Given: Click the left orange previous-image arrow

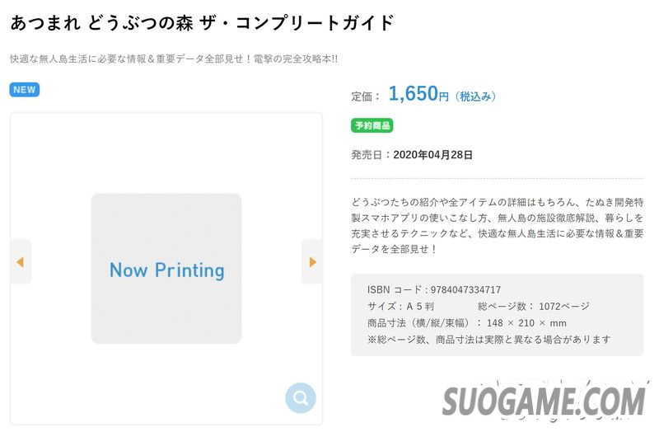Looking at the screenshot, I should (20, 262).
